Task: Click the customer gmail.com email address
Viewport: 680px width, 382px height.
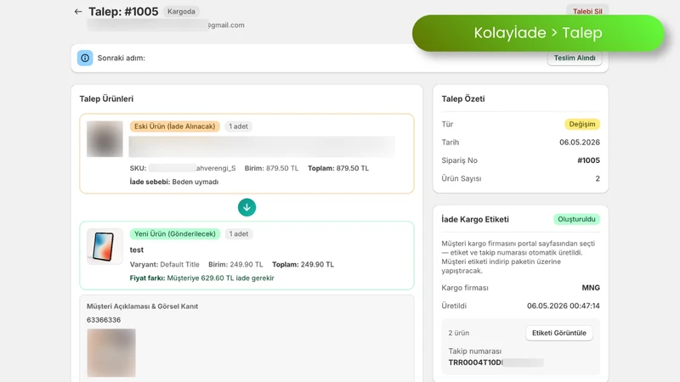Action: coord(166,25)
